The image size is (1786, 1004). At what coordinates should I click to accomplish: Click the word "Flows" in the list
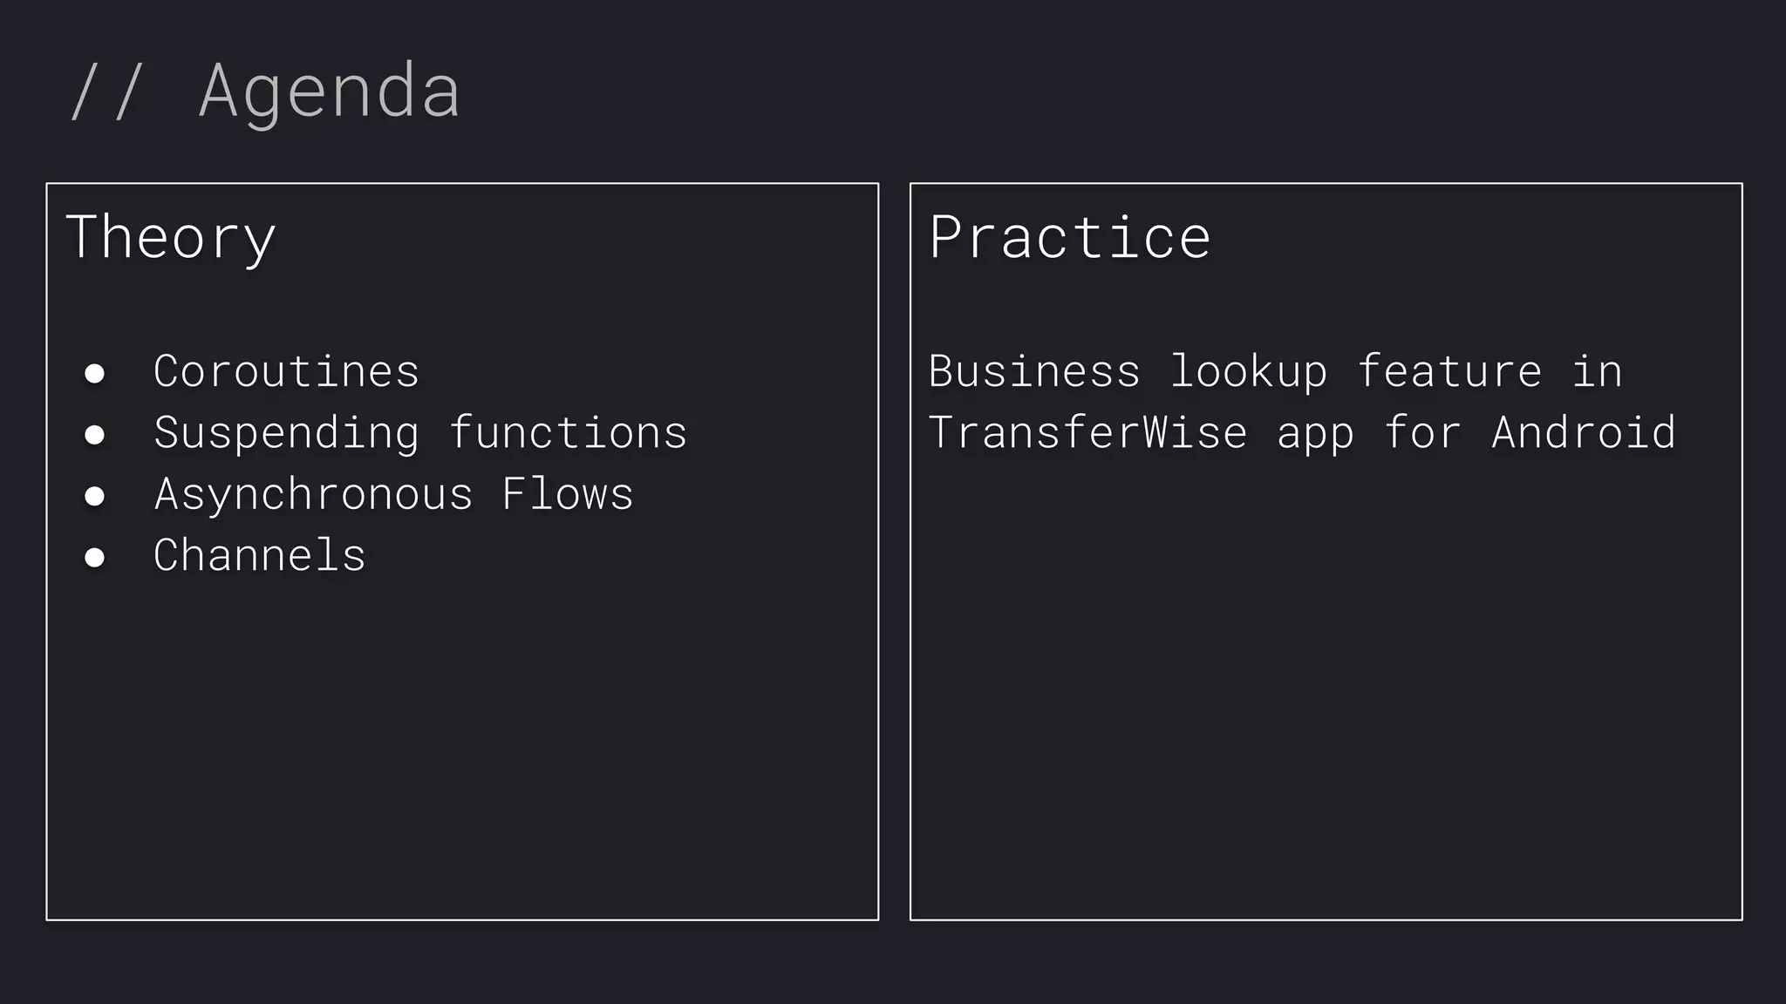[x=568, y=494]
